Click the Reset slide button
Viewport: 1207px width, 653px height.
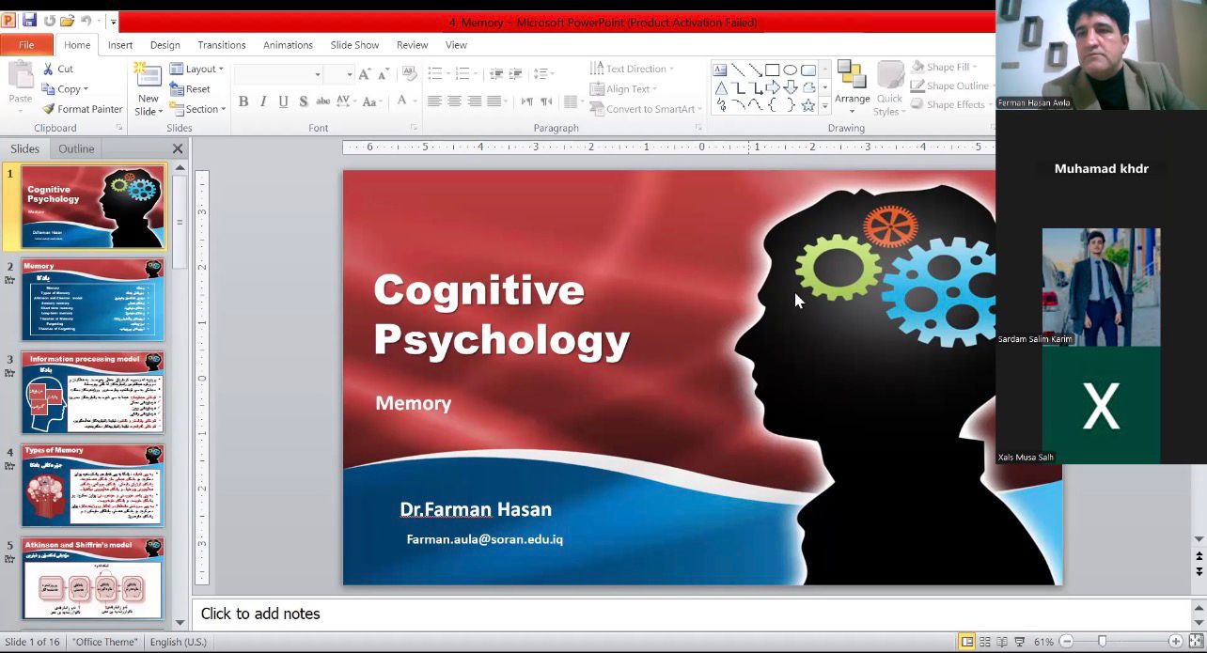coord(191,89)
